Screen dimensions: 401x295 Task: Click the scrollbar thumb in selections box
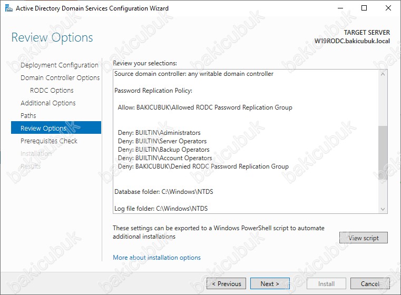383,153
